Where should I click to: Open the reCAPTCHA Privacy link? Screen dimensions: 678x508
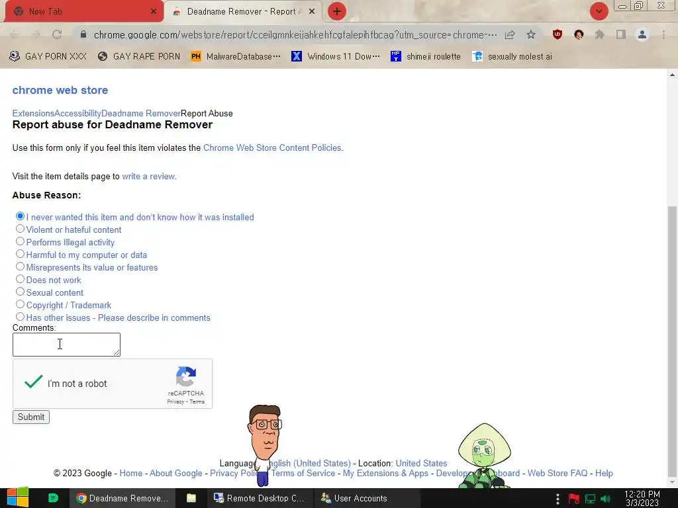(175, 402)
